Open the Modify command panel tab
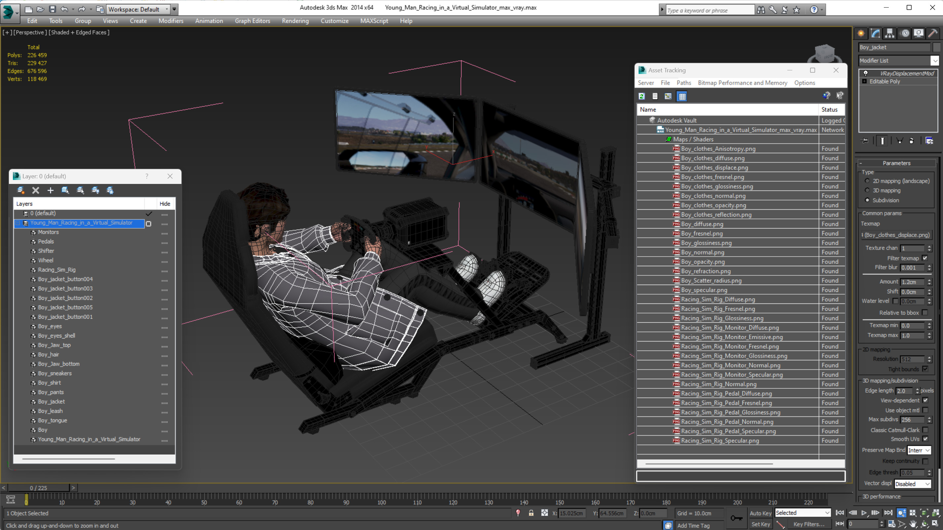The height and width of the screenshot is (530, 943). [x=875, y=33]
